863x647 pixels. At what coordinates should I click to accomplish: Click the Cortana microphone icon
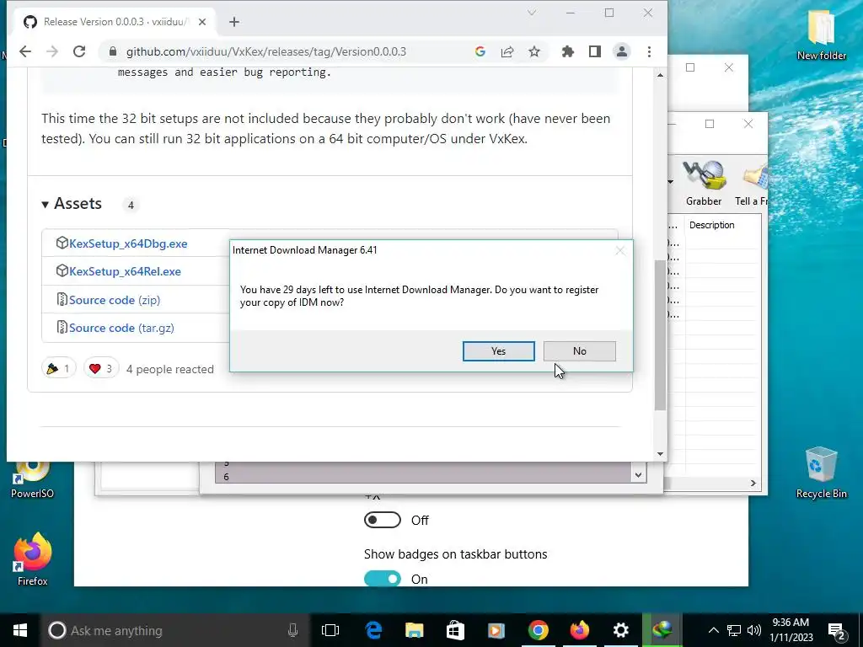click(x=292, y=630)
